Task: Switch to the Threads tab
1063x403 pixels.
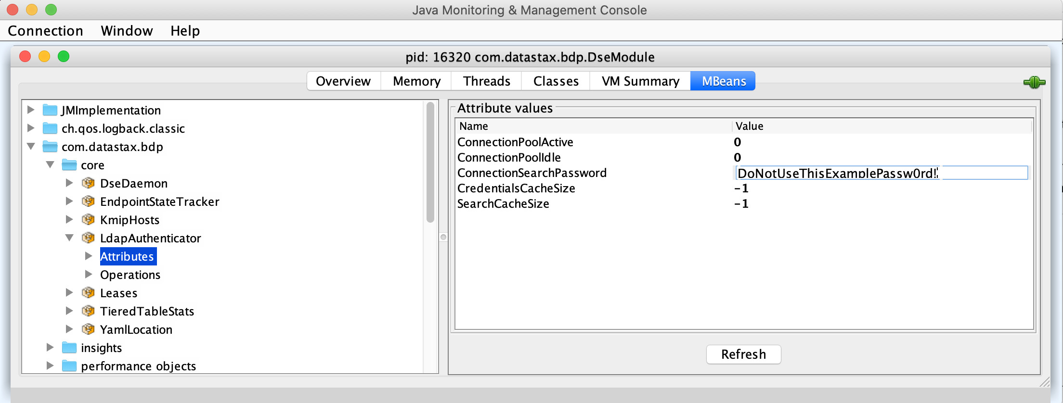Action: pyautogui.click(x=487, y=81)
